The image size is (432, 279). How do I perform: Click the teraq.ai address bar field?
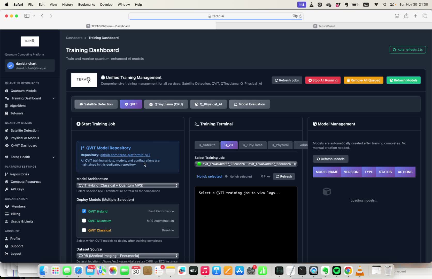(x=216, y=16)
